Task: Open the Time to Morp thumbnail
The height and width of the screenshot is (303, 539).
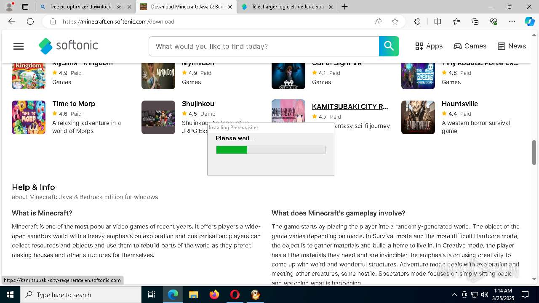Action: point(29,117)
